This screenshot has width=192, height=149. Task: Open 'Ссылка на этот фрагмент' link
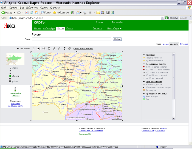point(83,48)
